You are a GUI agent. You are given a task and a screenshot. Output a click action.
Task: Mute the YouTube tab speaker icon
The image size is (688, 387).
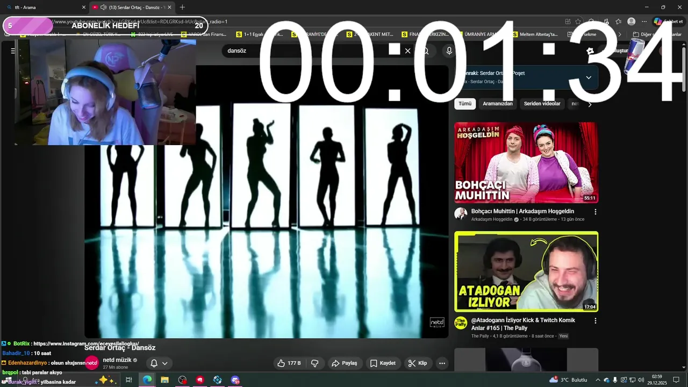[103, 8]
